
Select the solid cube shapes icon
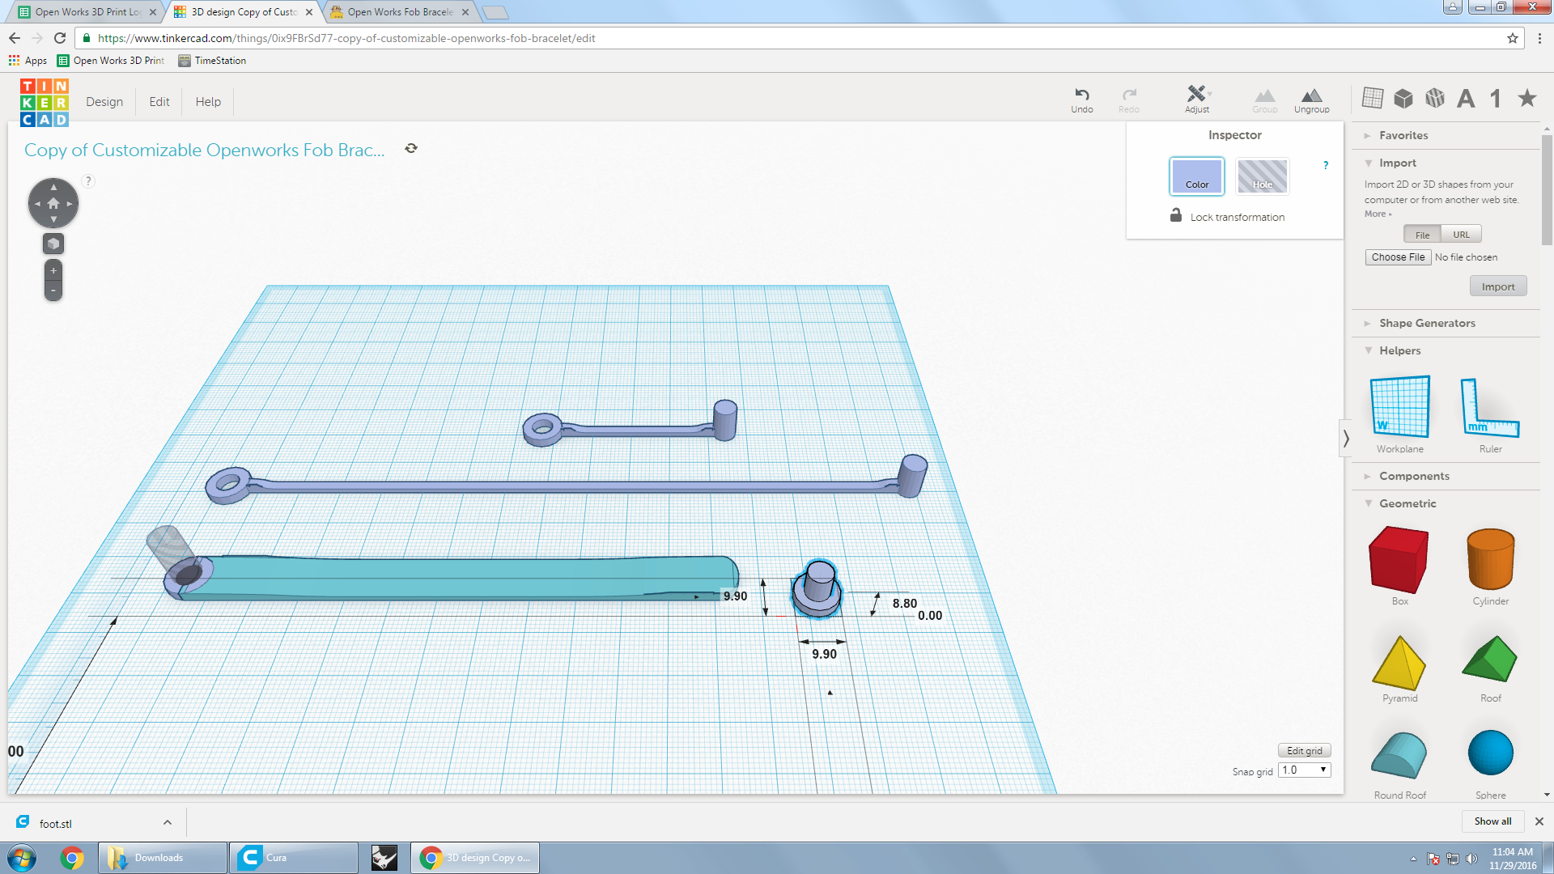1403,98
